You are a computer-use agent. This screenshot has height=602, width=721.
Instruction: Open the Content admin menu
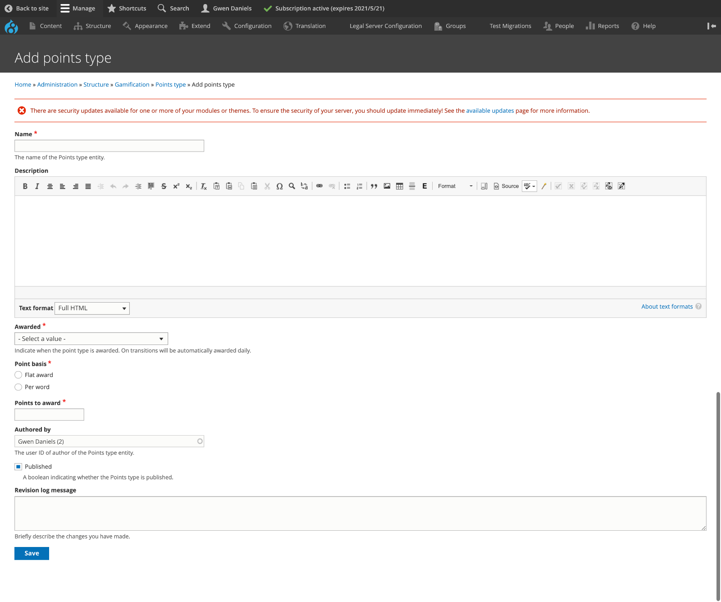(46, 26)
